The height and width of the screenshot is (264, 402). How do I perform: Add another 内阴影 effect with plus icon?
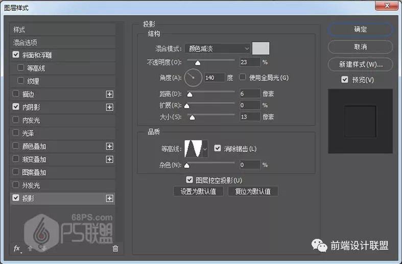click(x=109, y=107)
